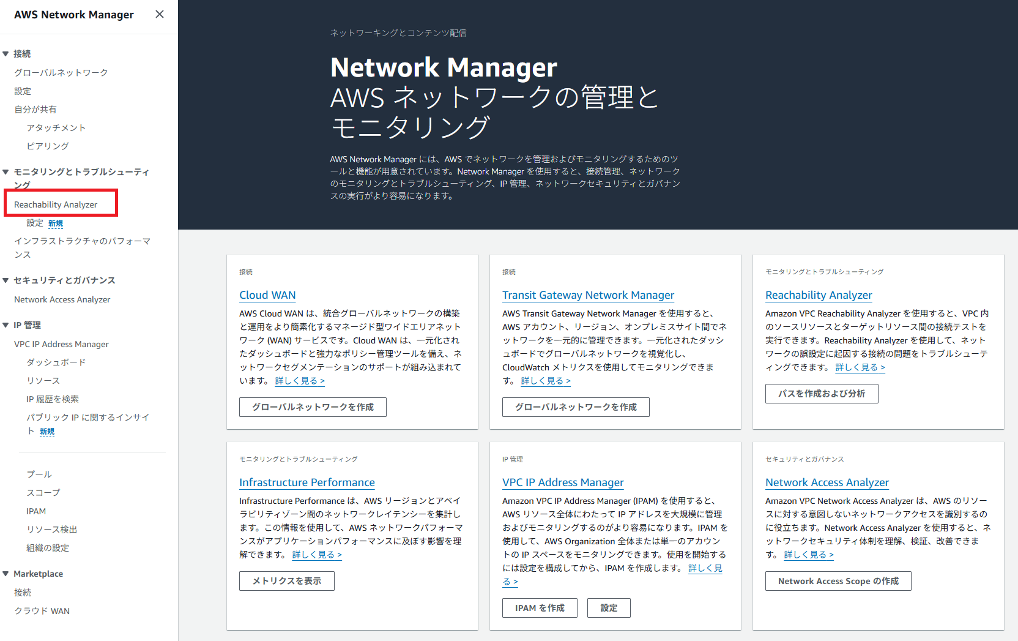Image resolution: width=1018 pixels, height=641 pixels.
Task: Open ダッシュボード under IPAM
Action: (56, 362)
